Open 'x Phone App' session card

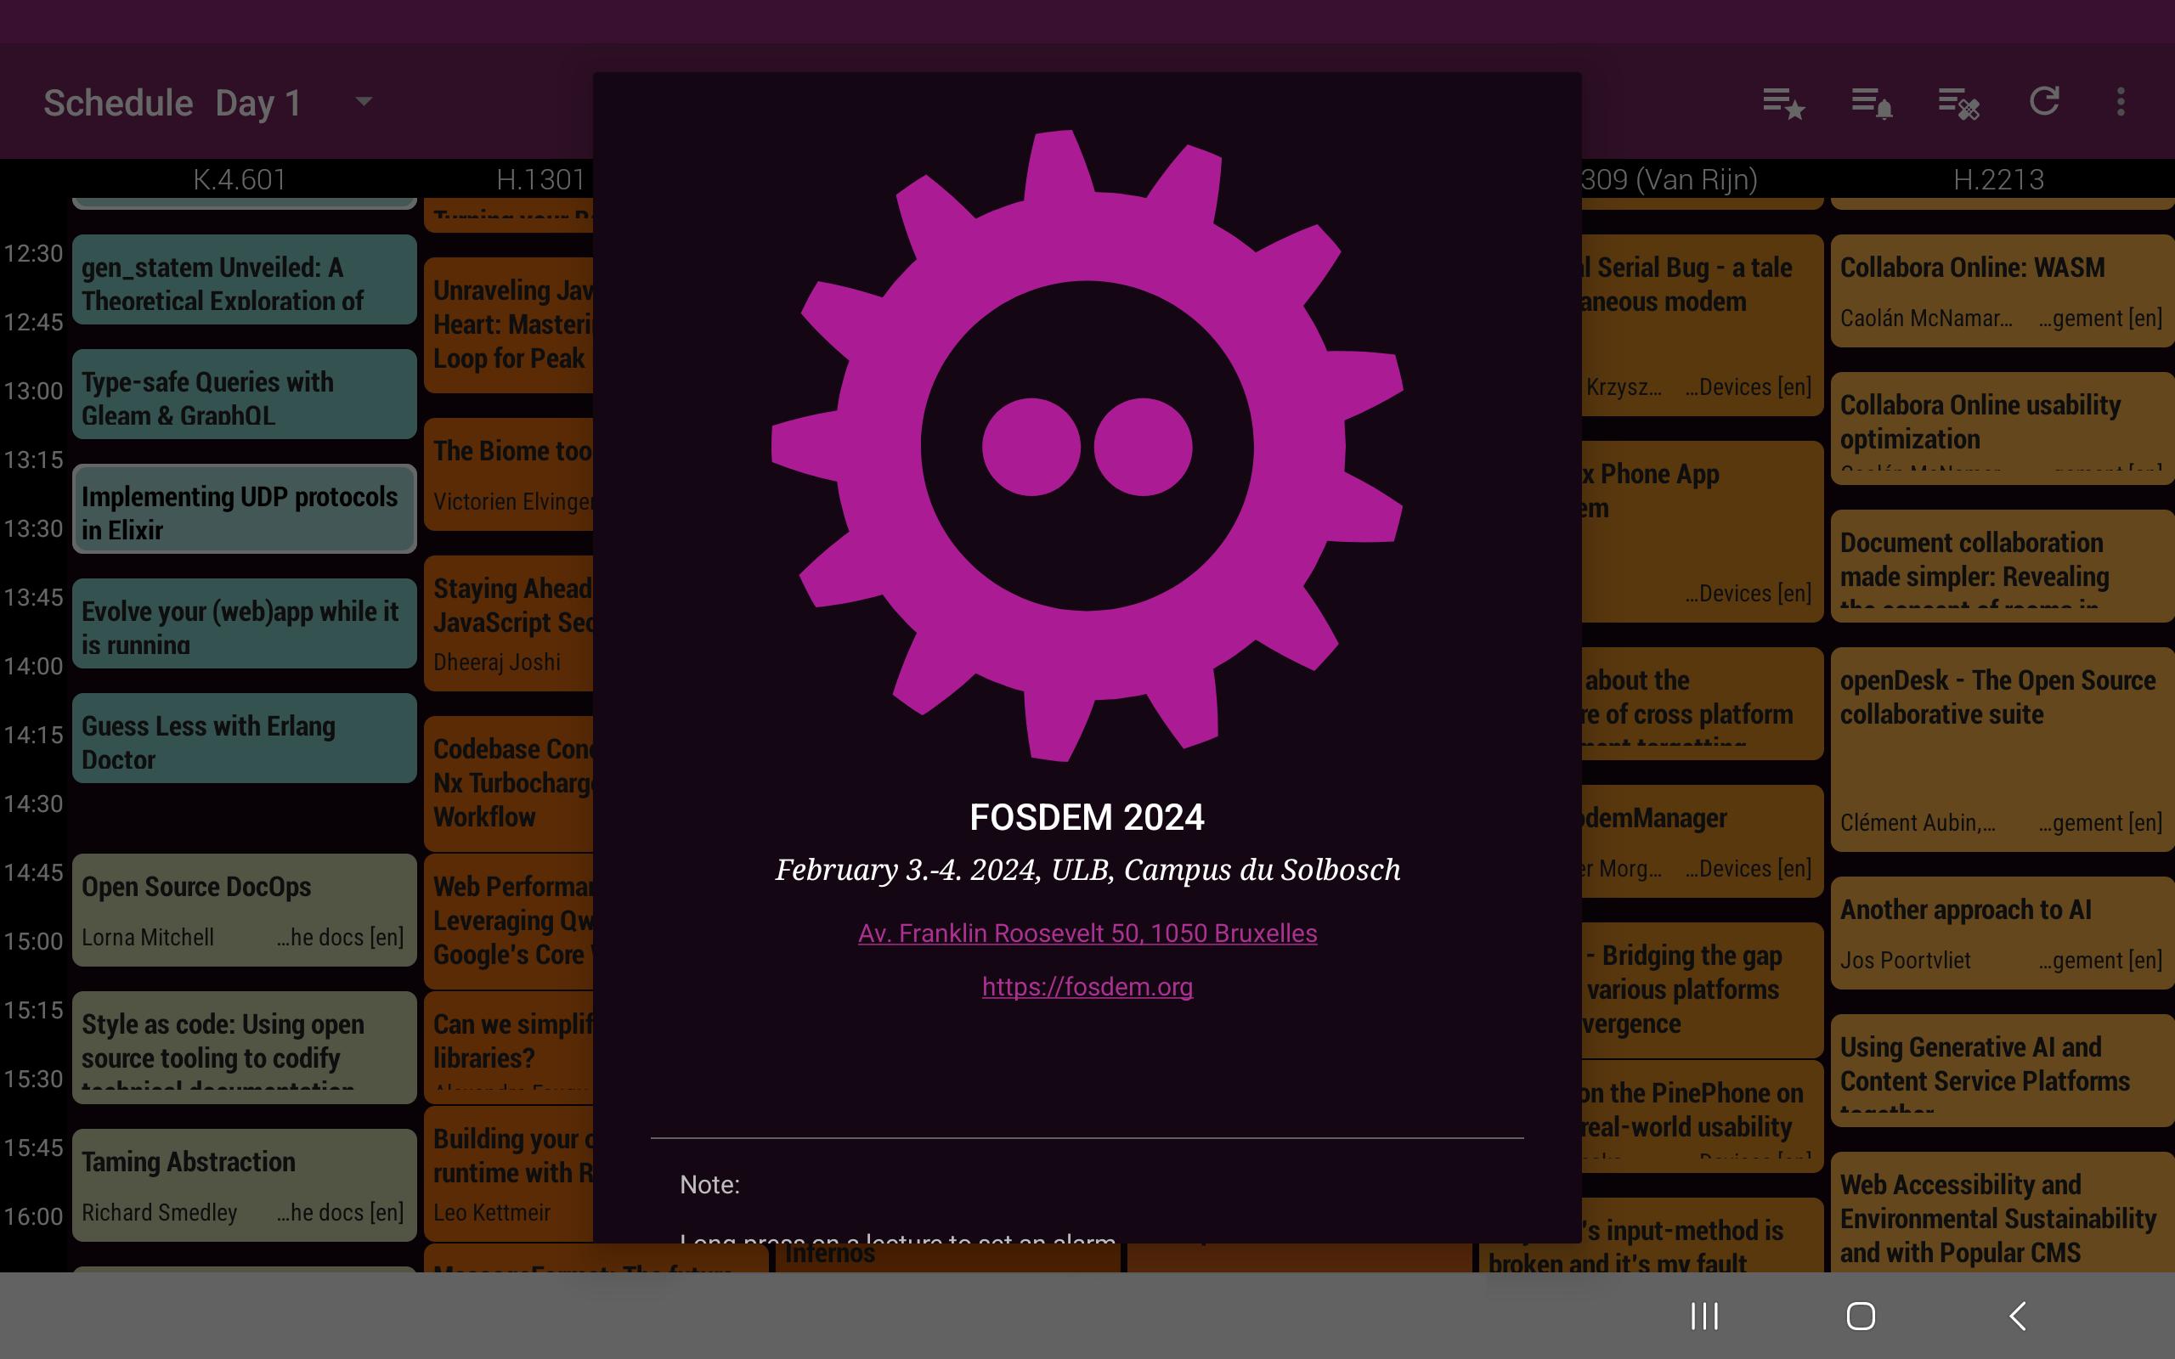(1703, 531)
